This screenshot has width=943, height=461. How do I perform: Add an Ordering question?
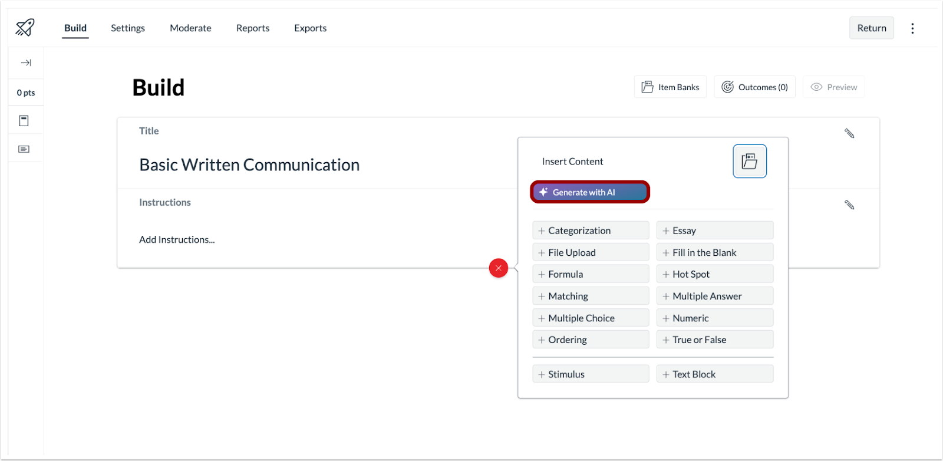(x=591, y=340)
